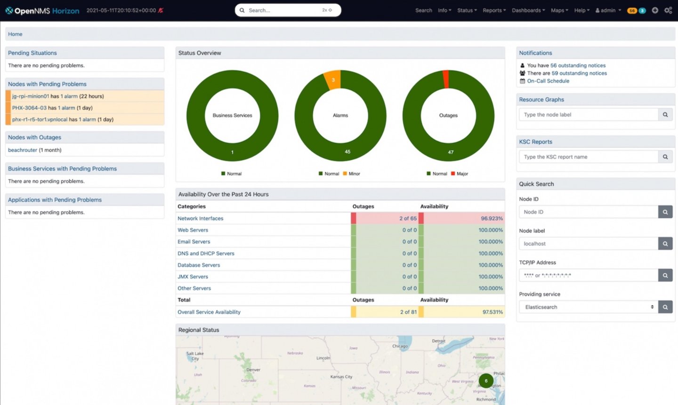This screenshot has width=678, height=405.
Task: Expand the admin user menu
Action: [x=608, y=10]
